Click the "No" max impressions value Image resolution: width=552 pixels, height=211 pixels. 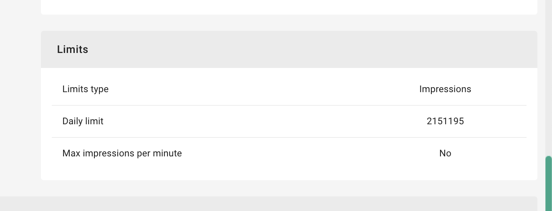click(445, 153)
